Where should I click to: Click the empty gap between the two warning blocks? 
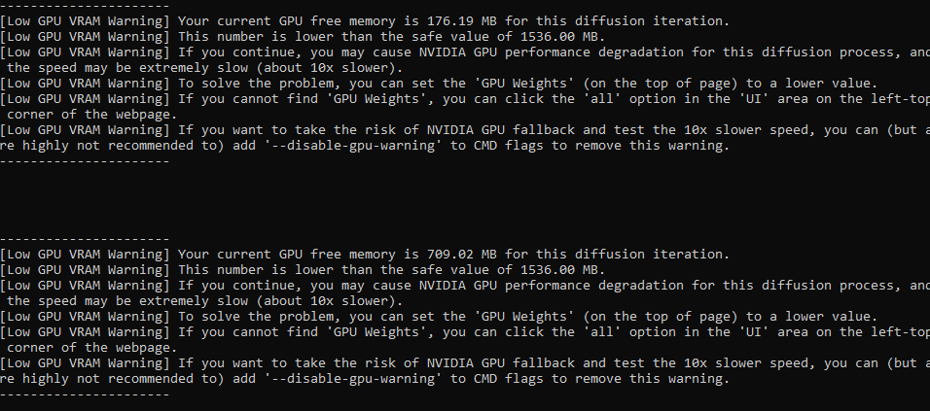tap(465, 200)
